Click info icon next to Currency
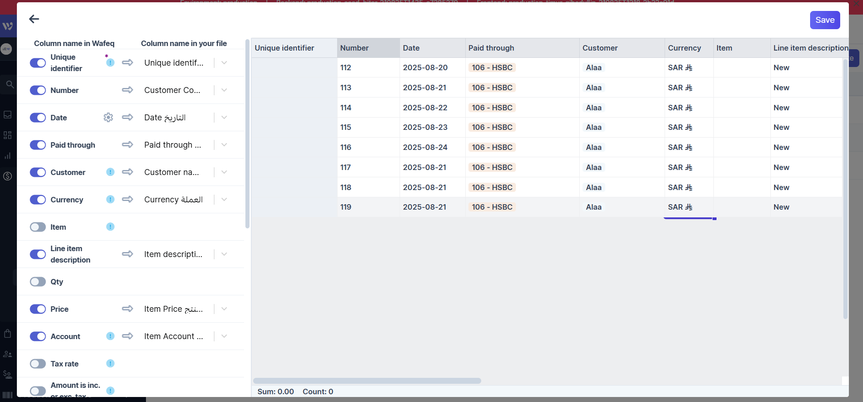The height and width of the screenshot is (402, 863). point(110,199)
